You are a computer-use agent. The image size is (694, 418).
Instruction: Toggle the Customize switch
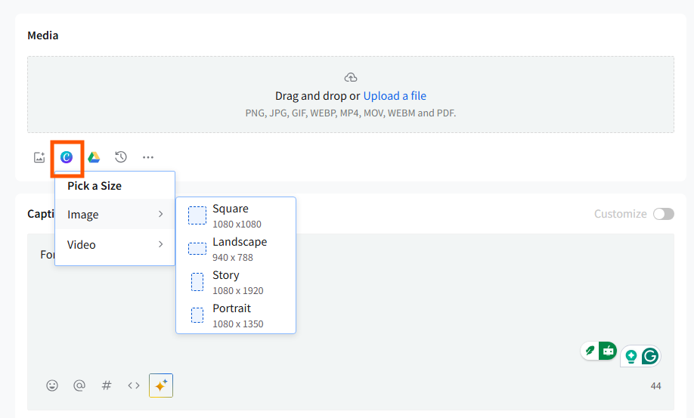664,214
